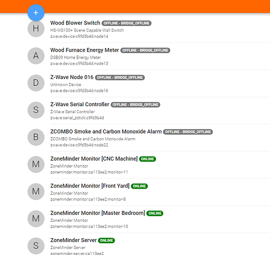Click the D avatar for Z-Wave Node 016
This screenshot has height=255, width=270.
tap(36, 83)
